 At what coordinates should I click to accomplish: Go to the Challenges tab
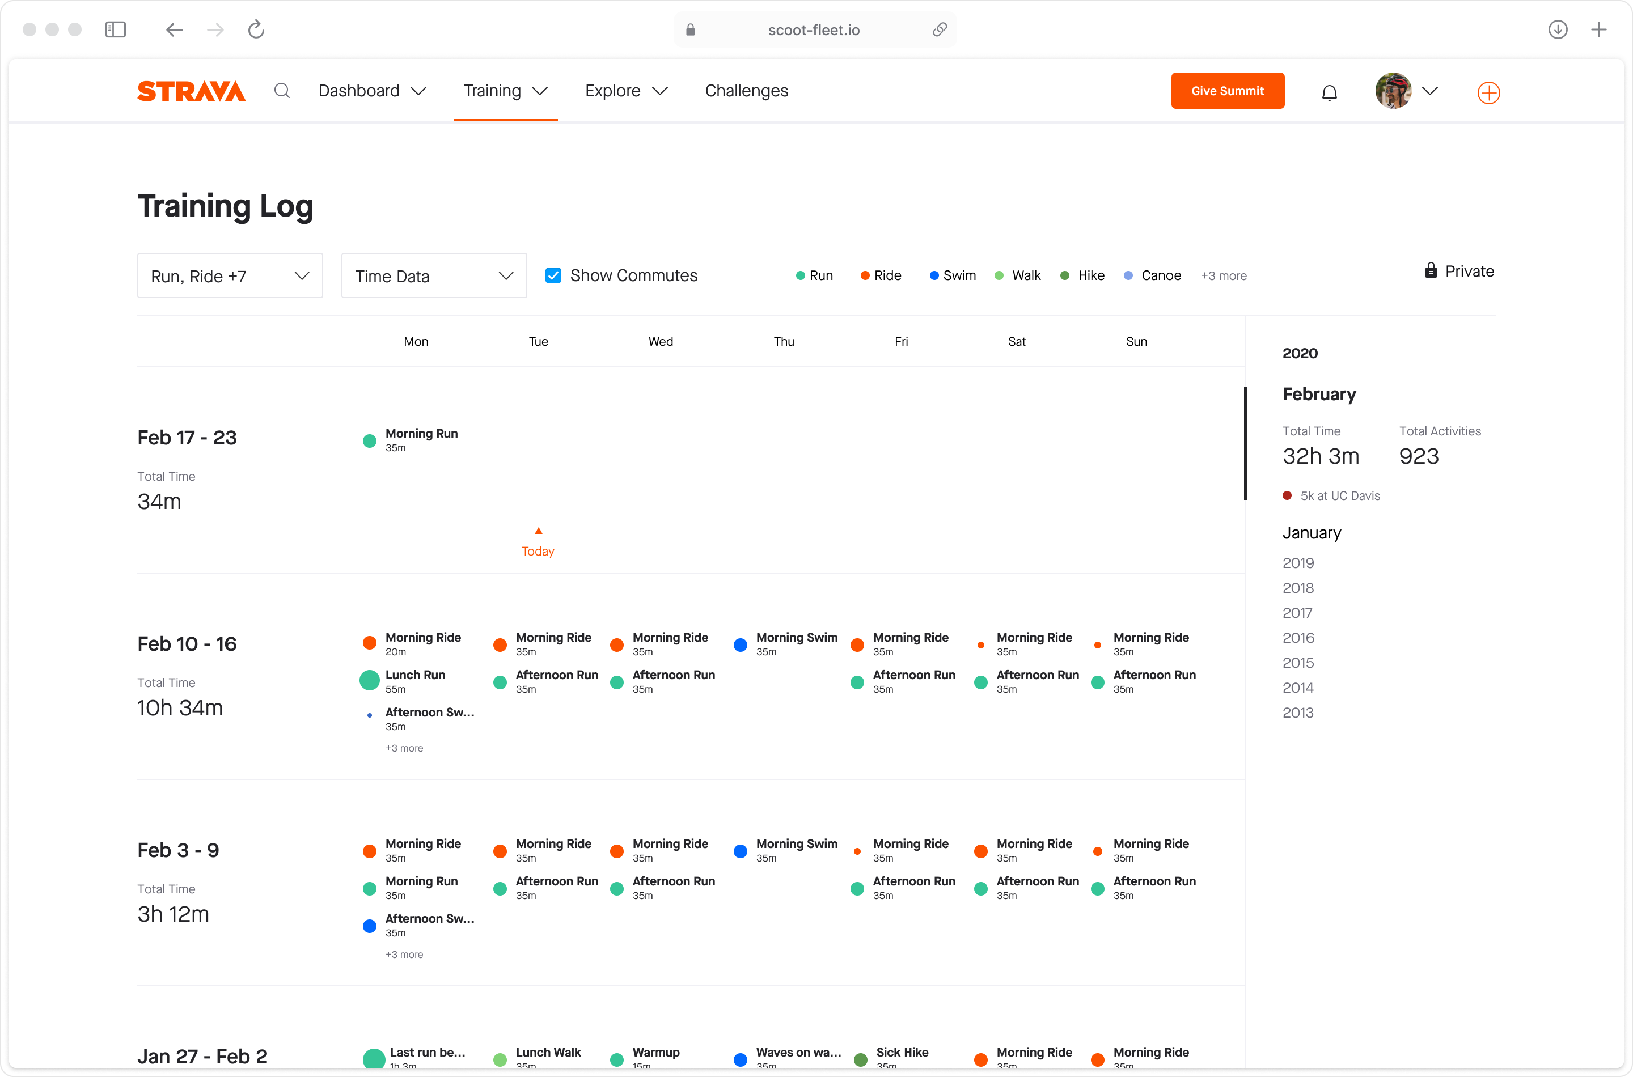tap(746, 91)
